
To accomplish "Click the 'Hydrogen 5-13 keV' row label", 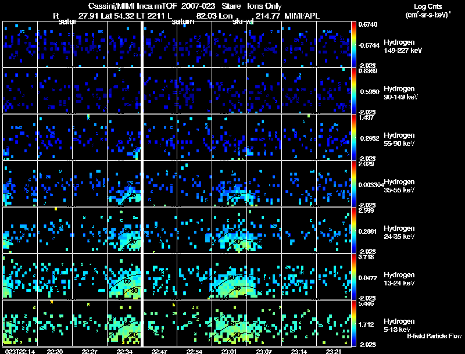I will pos(399,326).
